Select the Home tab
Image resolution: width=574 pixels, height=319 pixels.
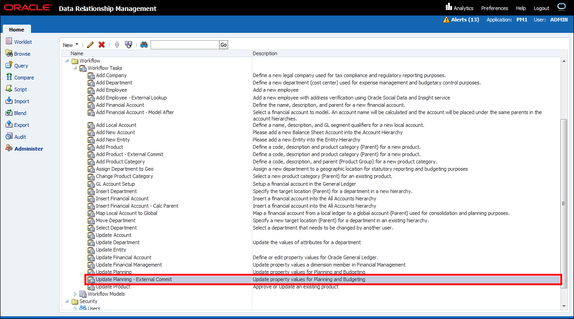tap(17, 30)
